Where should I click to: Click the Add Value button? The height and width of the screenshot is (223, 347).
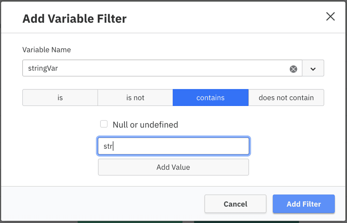[x=173, y=167]
